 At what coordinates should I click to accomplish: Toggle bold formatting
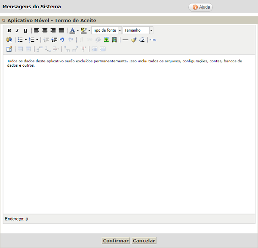(x=9, y=31)
